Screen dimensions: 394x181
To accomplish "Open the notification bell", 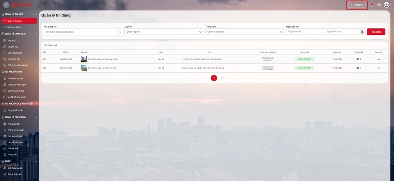I will [x=371, y=5].
